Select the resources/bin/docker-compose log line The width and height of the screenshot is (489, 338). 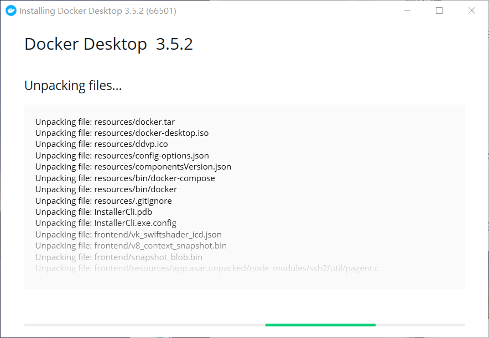[125, 178]
